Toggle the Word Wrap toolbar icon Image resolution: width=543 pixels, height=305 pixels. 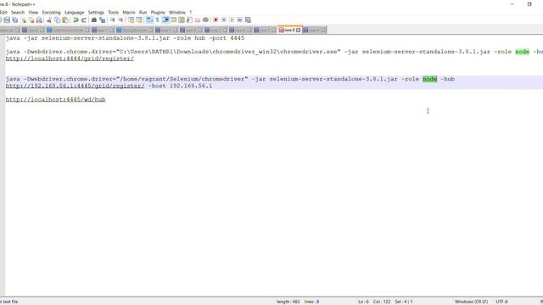pyautogui.click(x=149, y=20)
